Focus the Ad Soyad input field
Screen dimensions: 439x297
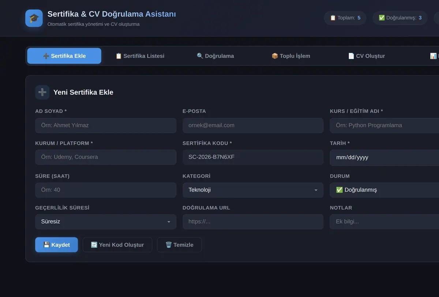pos(106,126)
